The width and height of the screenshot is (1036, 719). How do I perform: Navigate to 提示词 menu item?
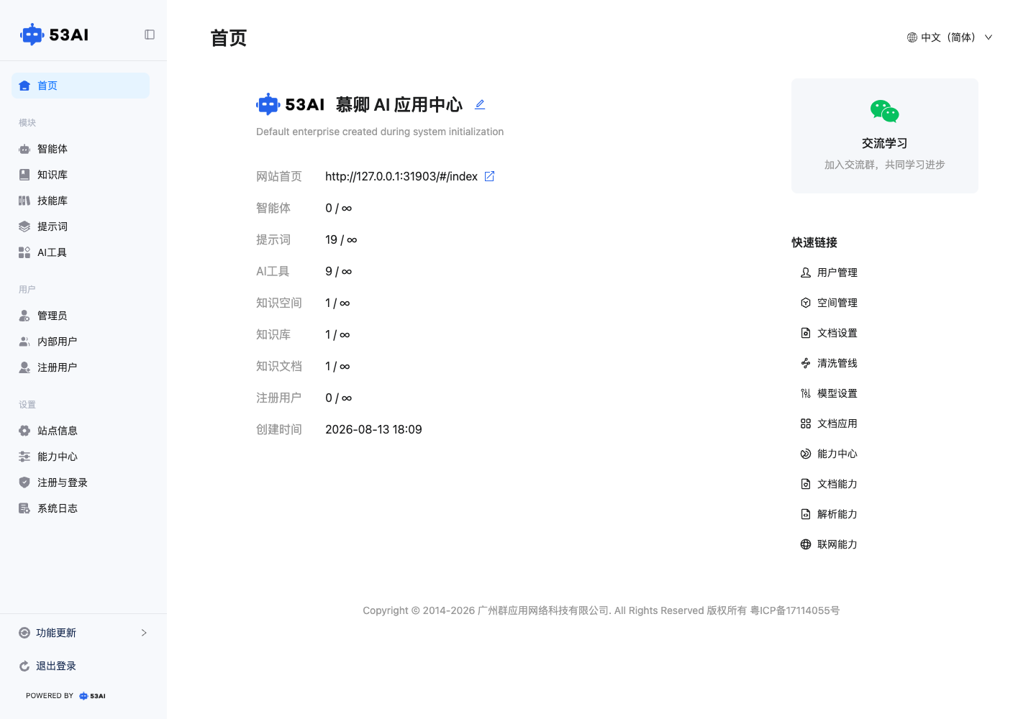pos(81,226)
